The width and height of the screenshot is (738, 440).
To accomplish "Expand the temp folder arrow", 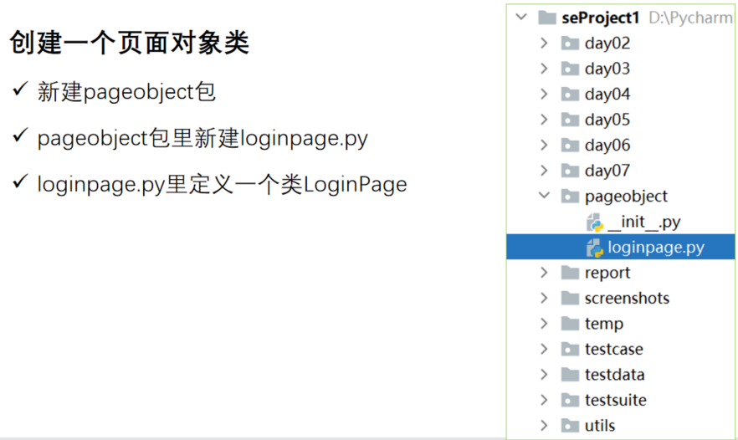I will point(545,324).
